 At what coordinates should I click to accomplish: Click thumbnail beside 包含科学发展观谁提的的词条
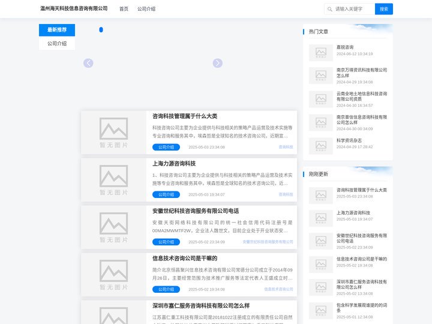point(320,311)
